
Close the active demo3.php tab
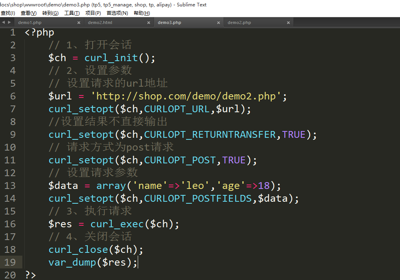[218, 23]
